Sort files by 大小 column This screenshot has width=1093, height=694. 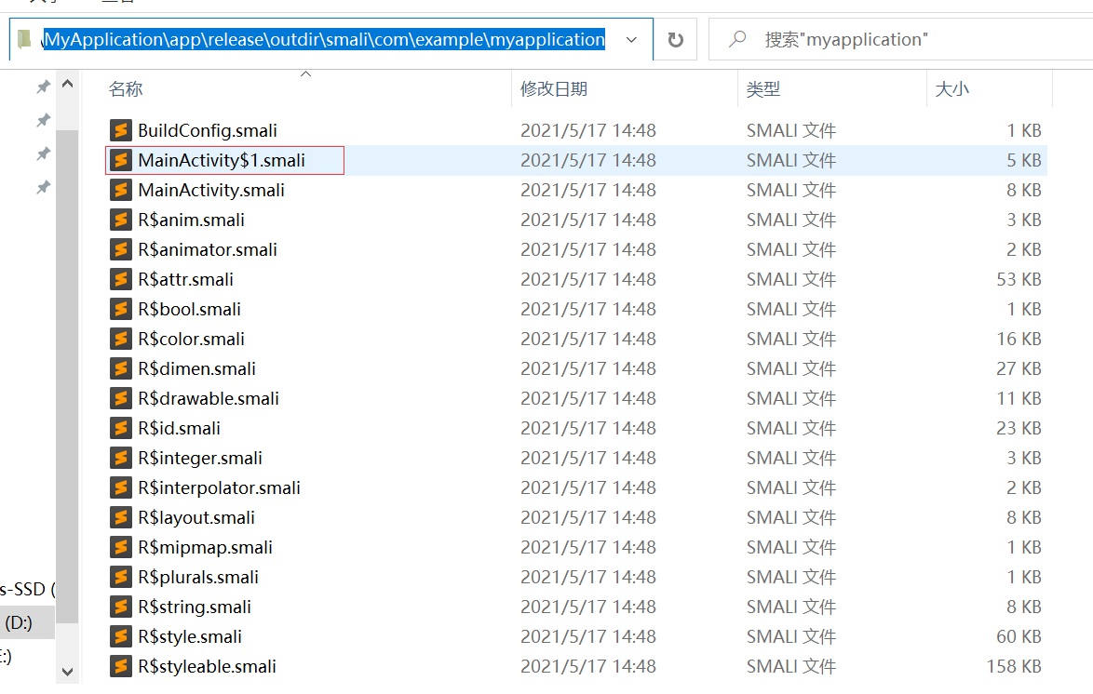pos(951,89)
